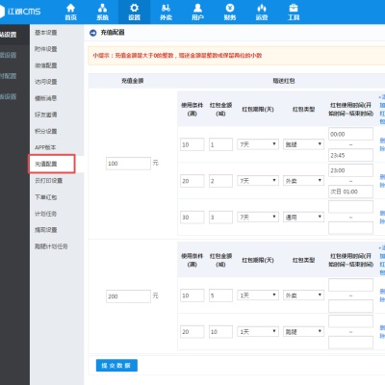
Task: Open 7天 duration dropdown in condition-20 row of 100元
Action: click(x=258, y=181)
